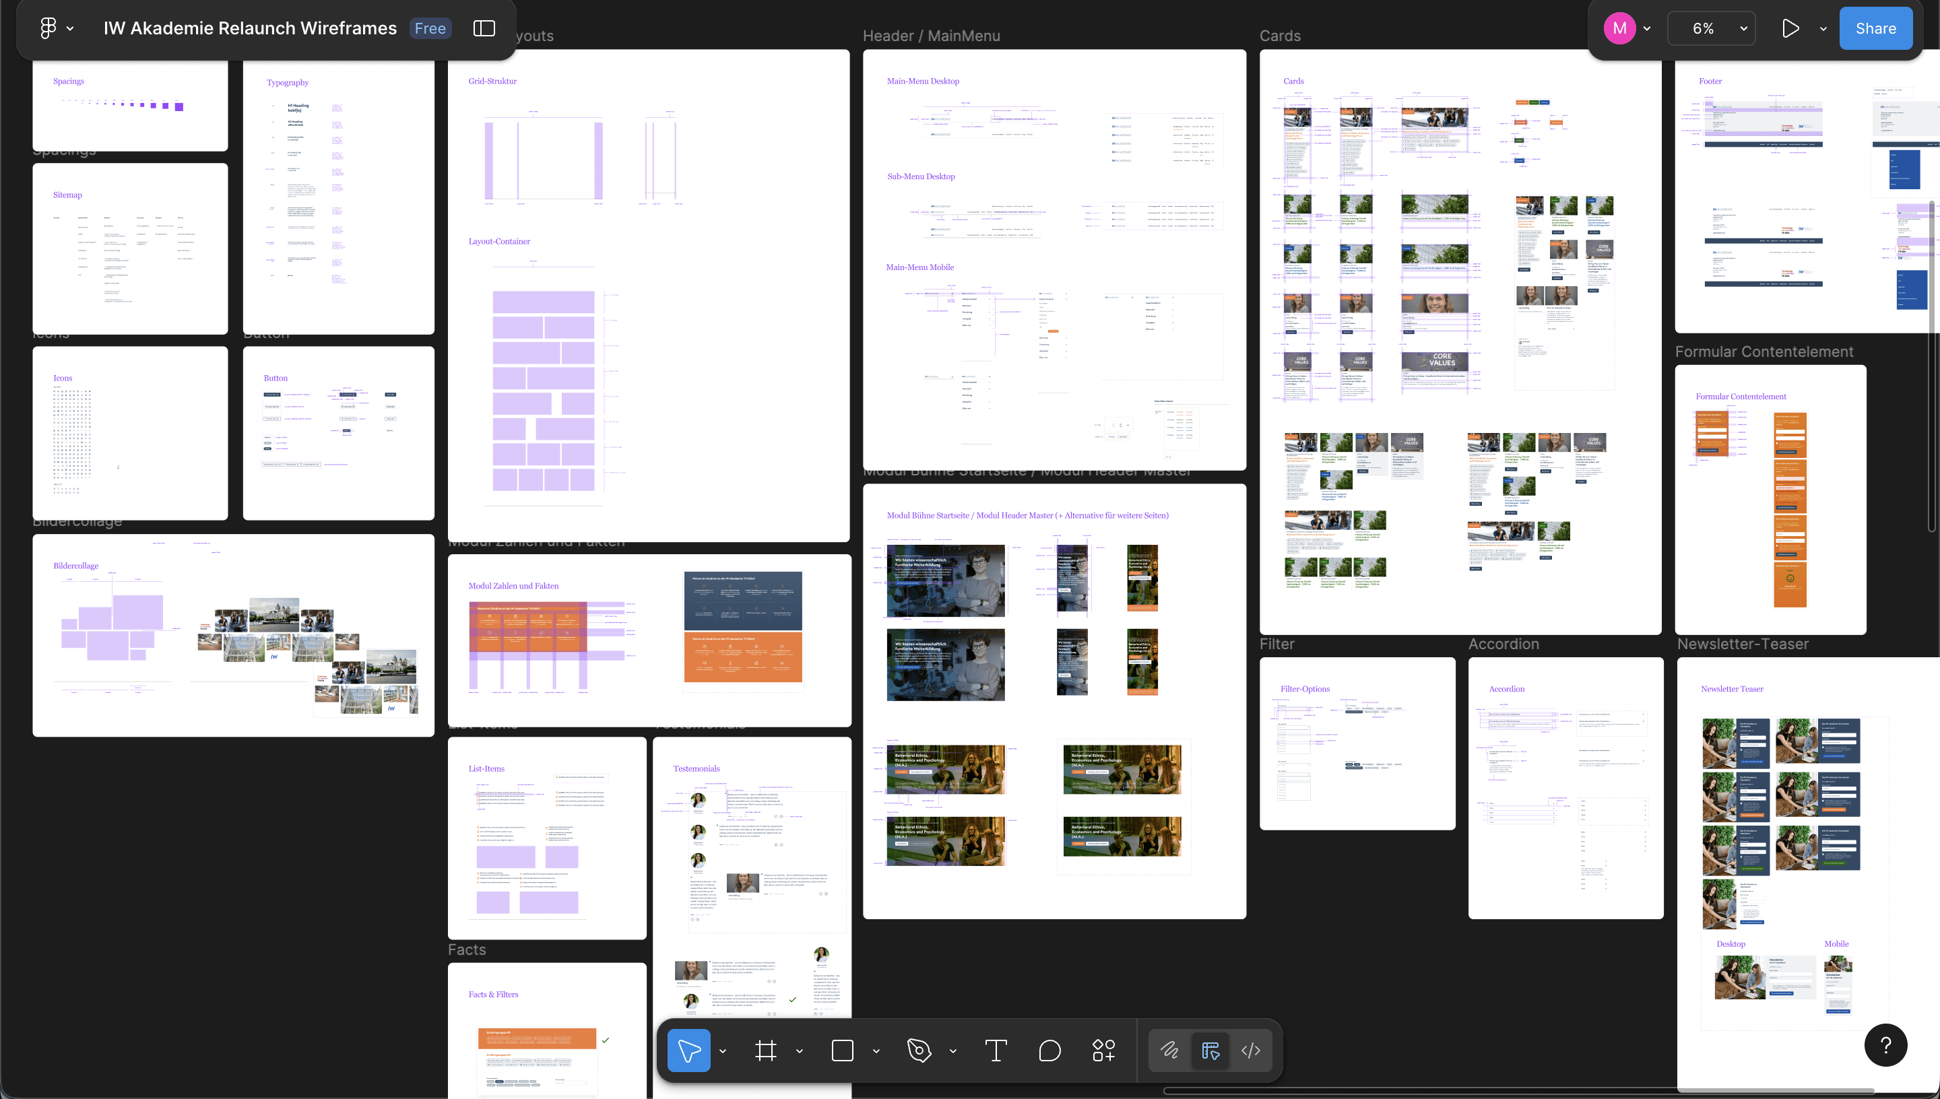Expand the shape tools chevron

pos(876,1051)
